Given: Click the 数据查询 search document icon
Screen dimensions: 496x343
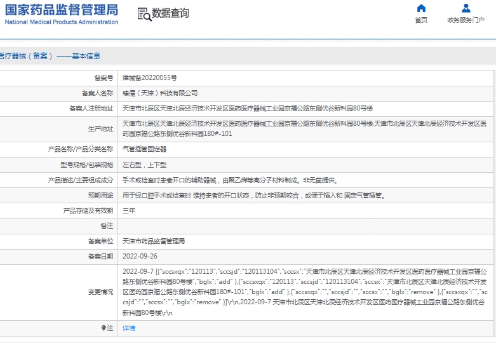Looking at the screenshot, I should pyautogui.click(x=145, y=14).
